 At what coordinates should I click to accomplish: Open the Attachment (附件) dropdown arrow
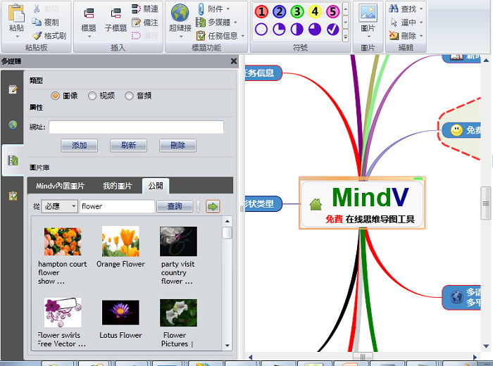pyautogui.click(x=228, y=8)
